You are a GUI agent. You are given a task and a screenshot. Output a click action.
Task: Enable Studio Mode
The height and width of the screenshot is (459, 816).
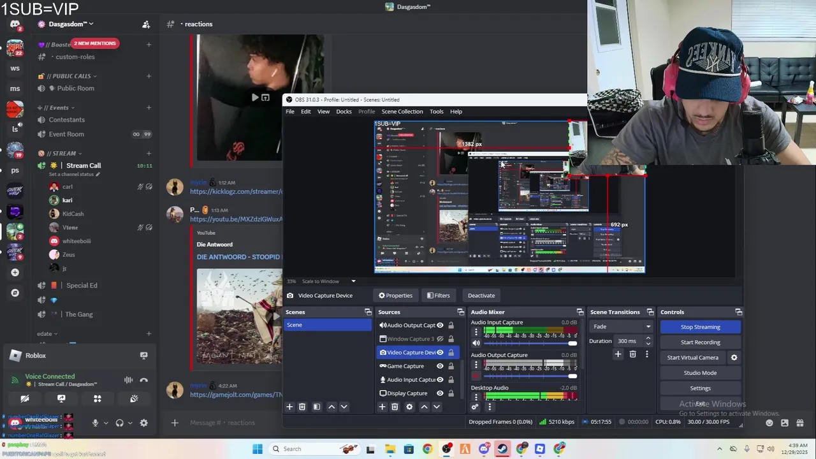[x=700, y=373]
